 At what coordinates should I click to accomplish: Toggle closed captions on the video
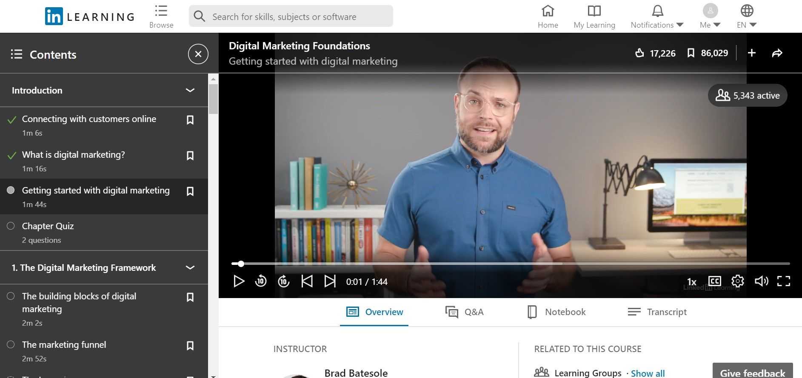(x=714, y=281)
